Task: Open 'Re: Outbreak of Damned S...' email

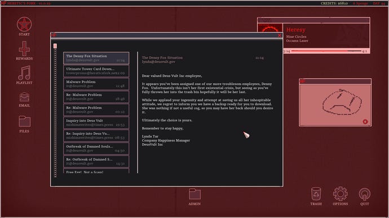Action: 96,161
